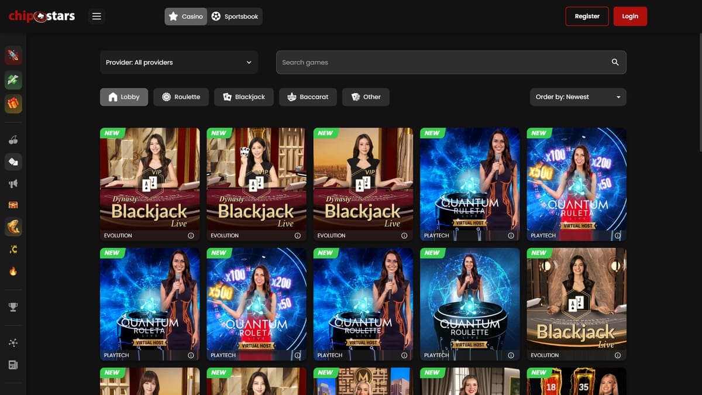Show info for plain Quantum Roleta card
The width and height of the screenshot is (702, 395).
tap(191, 355)
